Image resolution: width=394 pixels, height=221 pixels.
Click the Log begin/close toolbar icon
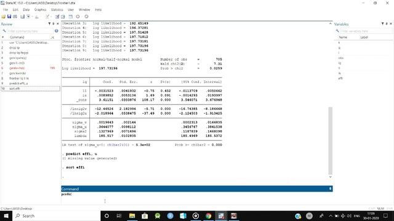pos(22,17)
